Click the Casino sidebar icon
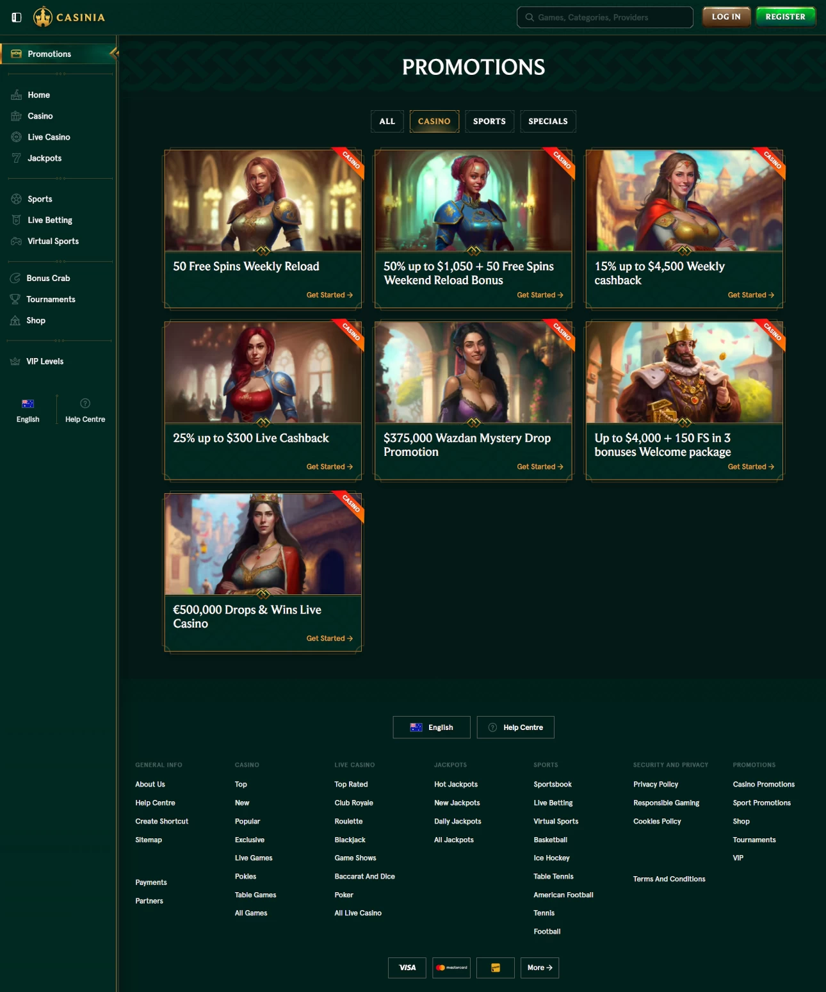Image resolution: width=826 pixels, height=992 pixels. coord(17,116)
